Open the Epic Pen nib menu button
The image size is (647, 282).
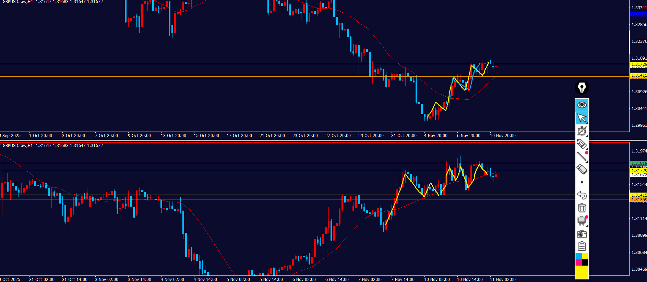pyautogui.click(x=582, y=88)
